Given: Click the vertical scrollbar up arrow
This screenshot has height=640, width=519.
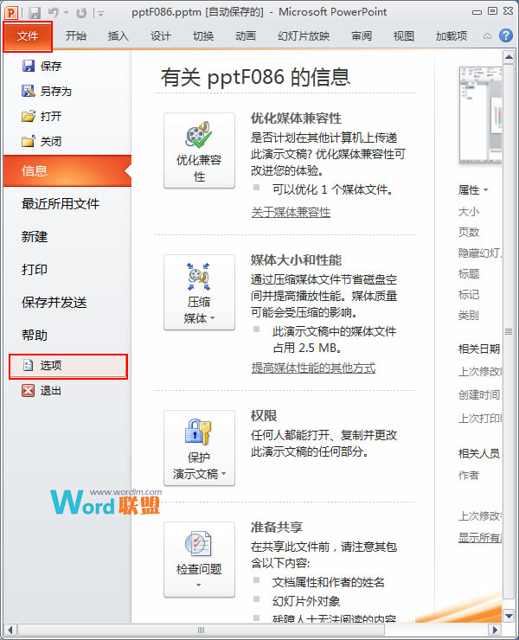Looking at the screenshot, I should (509, 57).
